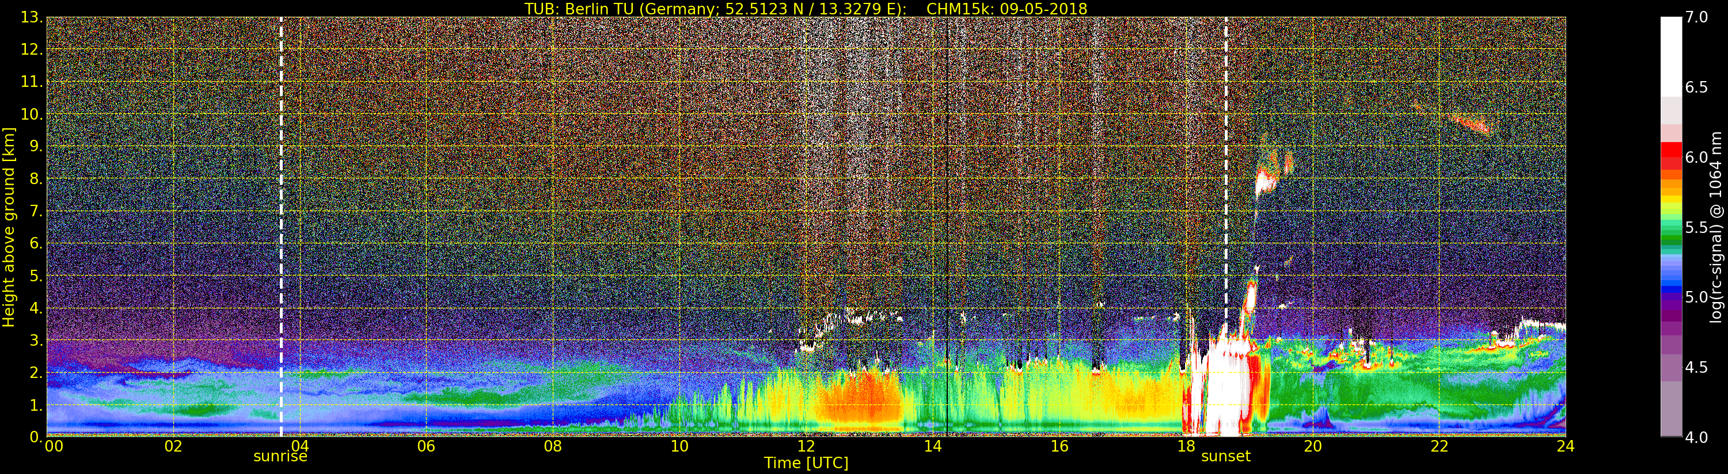Screen dimensions: 1728x474
Task: Click the time axis tick label '22'
Action: click(1439, 446)
